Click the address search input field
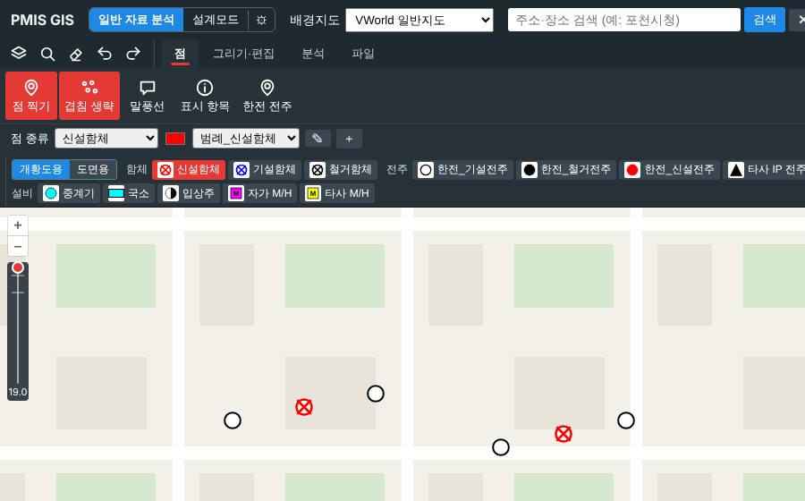The image size is (805, 501). coord(623,20)
